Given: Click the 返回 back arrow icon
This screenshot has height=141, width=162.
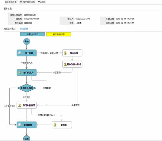Looking at the screenshot, I should [x=39, y=2].
